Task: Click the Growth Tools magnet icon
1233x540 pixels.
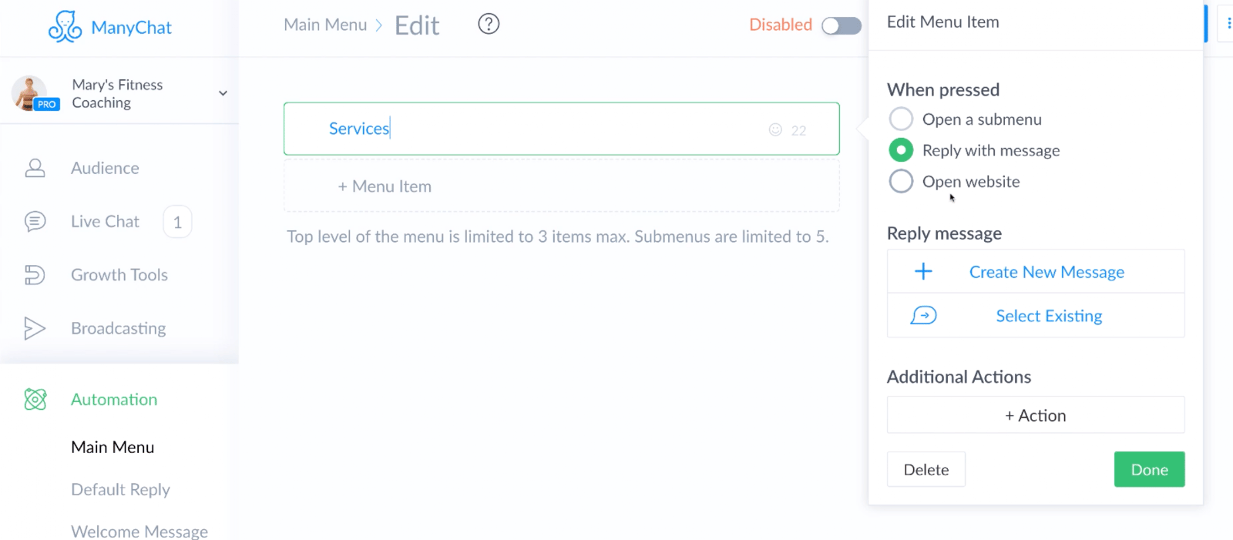Action: pyautogui.click(x=35, y=275)
